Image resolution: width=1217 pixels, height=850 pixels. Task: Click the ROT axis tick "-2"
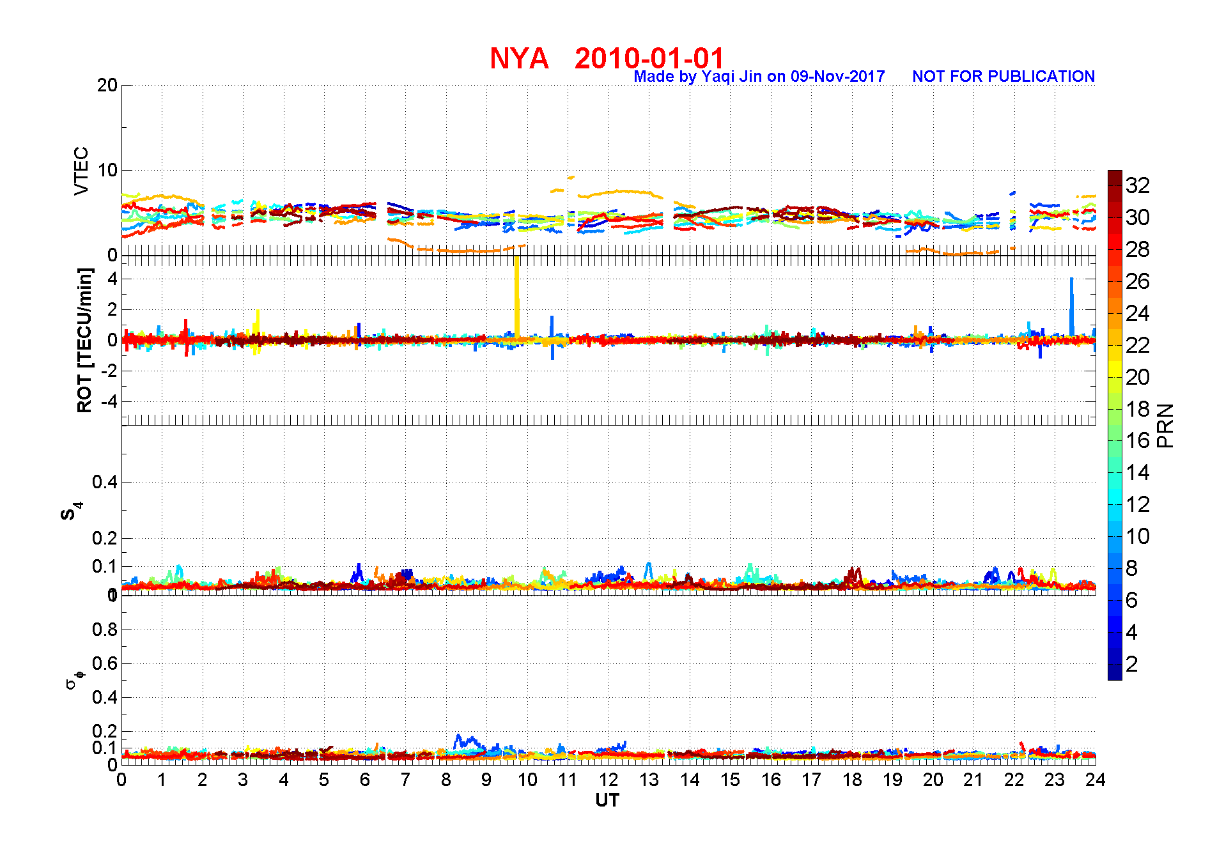point(109,371)
